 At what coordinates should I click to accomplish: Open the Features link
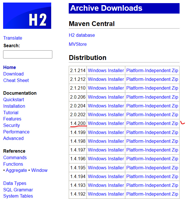pos(12,119)
